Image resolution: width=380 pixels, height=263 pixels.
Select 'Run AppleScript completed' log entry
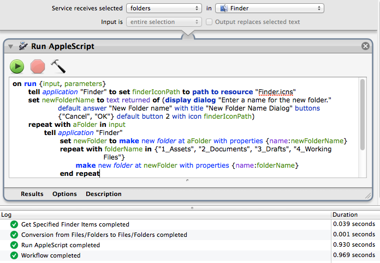coord(190,245)
